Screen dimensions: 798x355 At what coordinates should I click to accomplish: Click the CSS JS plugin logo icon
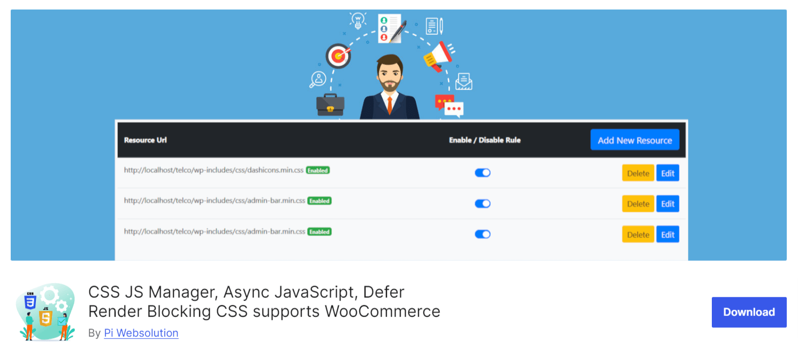click(x=45, y=312)
